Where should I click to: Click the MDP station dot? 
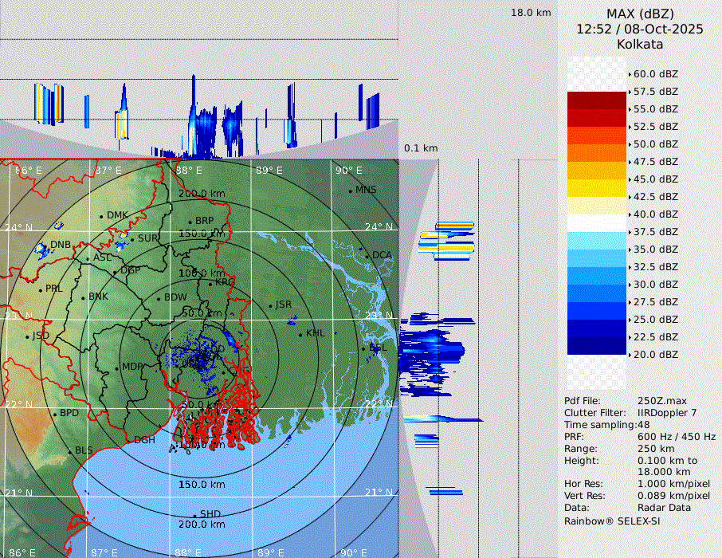click(116, 367)
